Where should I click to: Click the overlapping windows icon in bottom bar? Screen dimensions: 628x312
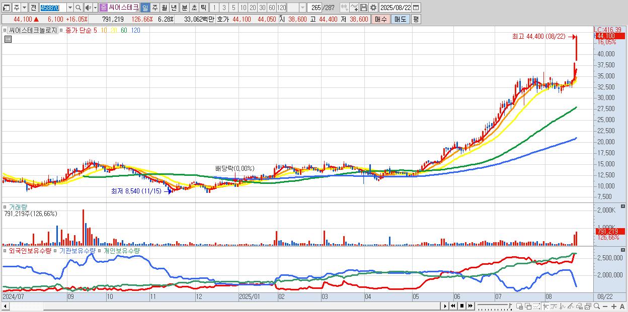[528, 306]
